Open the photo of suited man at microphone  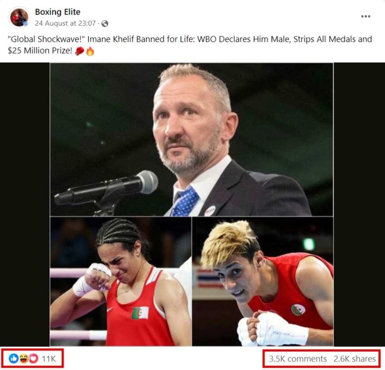point(191,140)
